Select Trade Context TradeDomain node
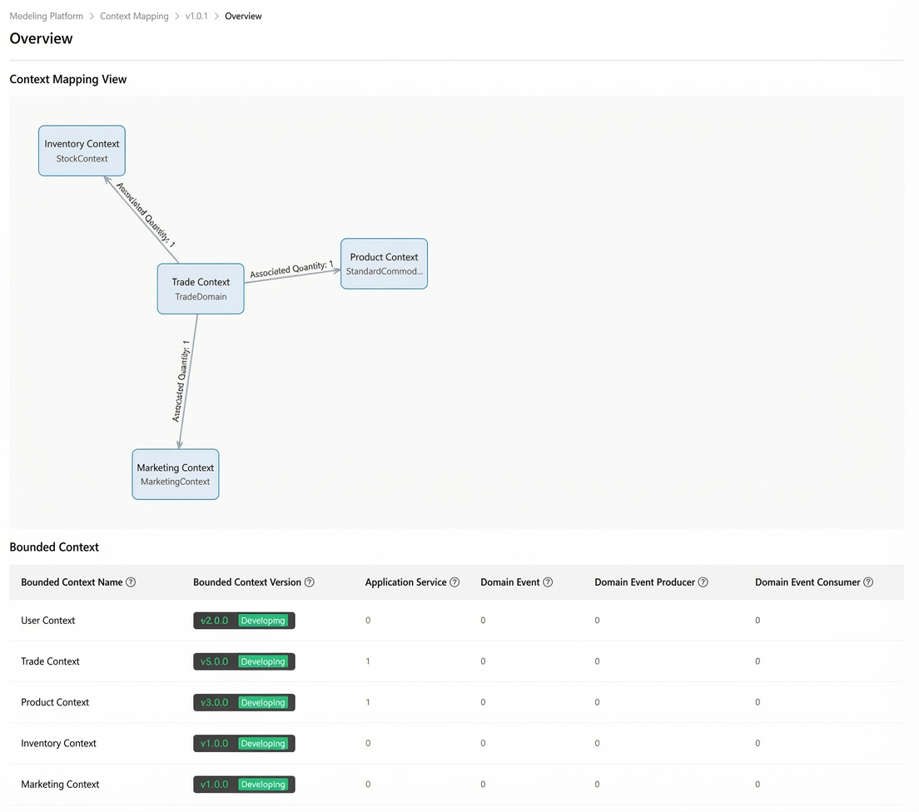The height and width of the screenshot is (812, 919). (201, 289)
